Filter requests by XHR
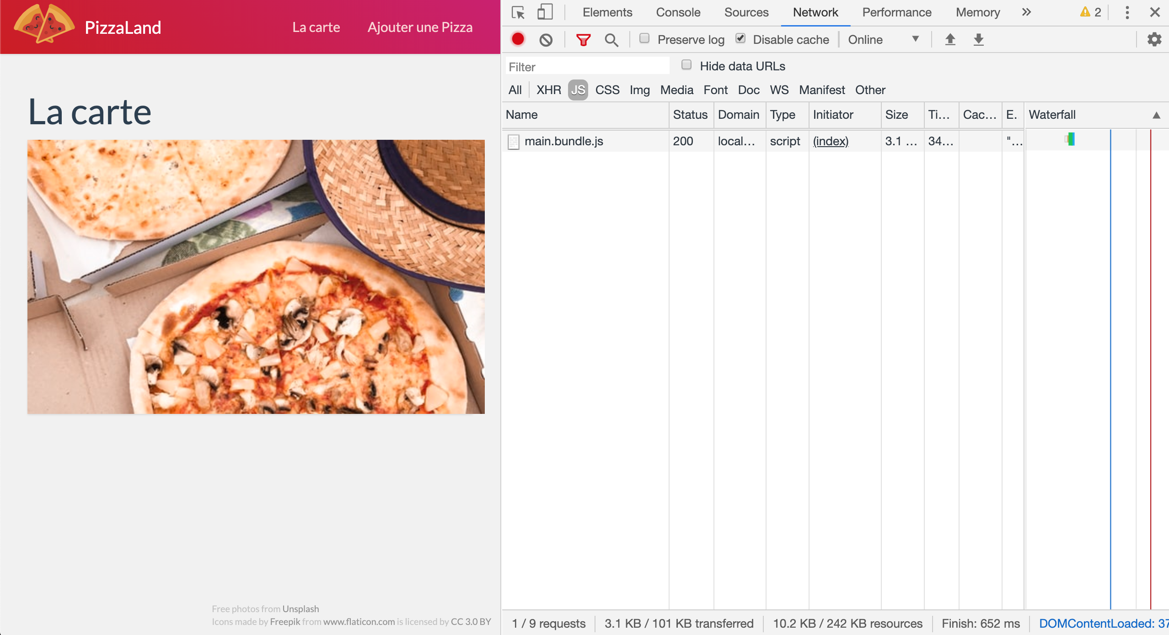The width and height of the screenshot is (1169, 635). [x=549, y=90]
